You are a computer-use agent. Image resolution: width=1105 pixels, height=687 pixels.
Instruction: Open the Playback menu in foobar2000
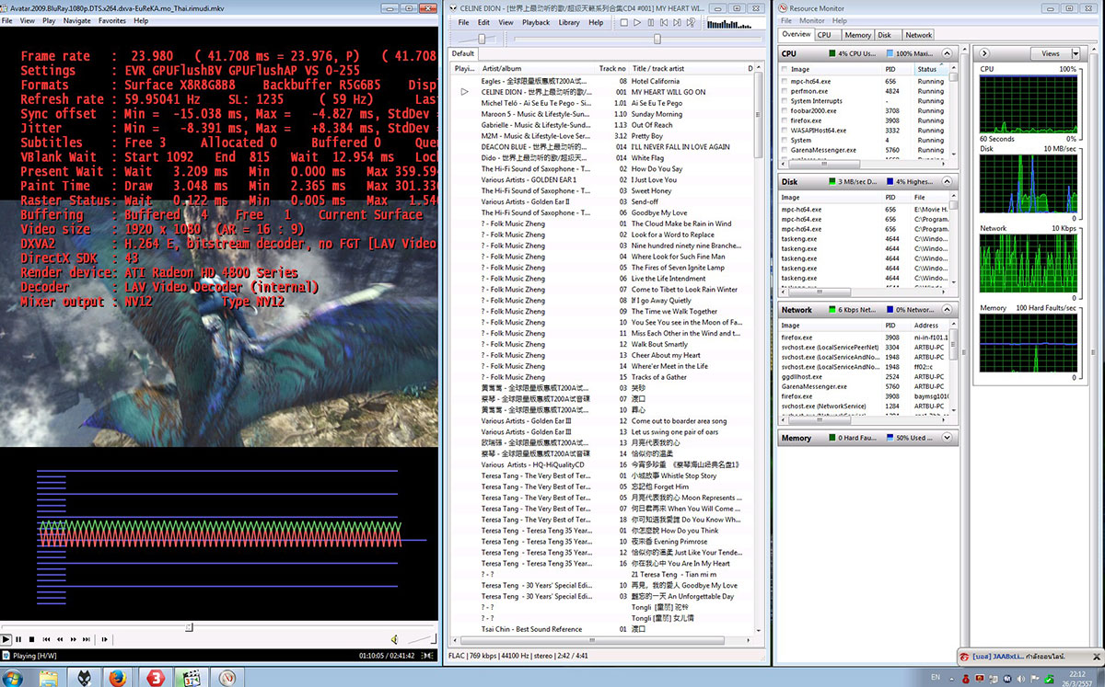pyautogui.click(x=536, y=22)
